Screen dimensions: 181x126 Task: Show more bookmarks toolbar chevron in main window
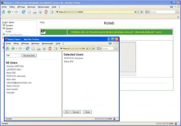(x=178, y=17)
